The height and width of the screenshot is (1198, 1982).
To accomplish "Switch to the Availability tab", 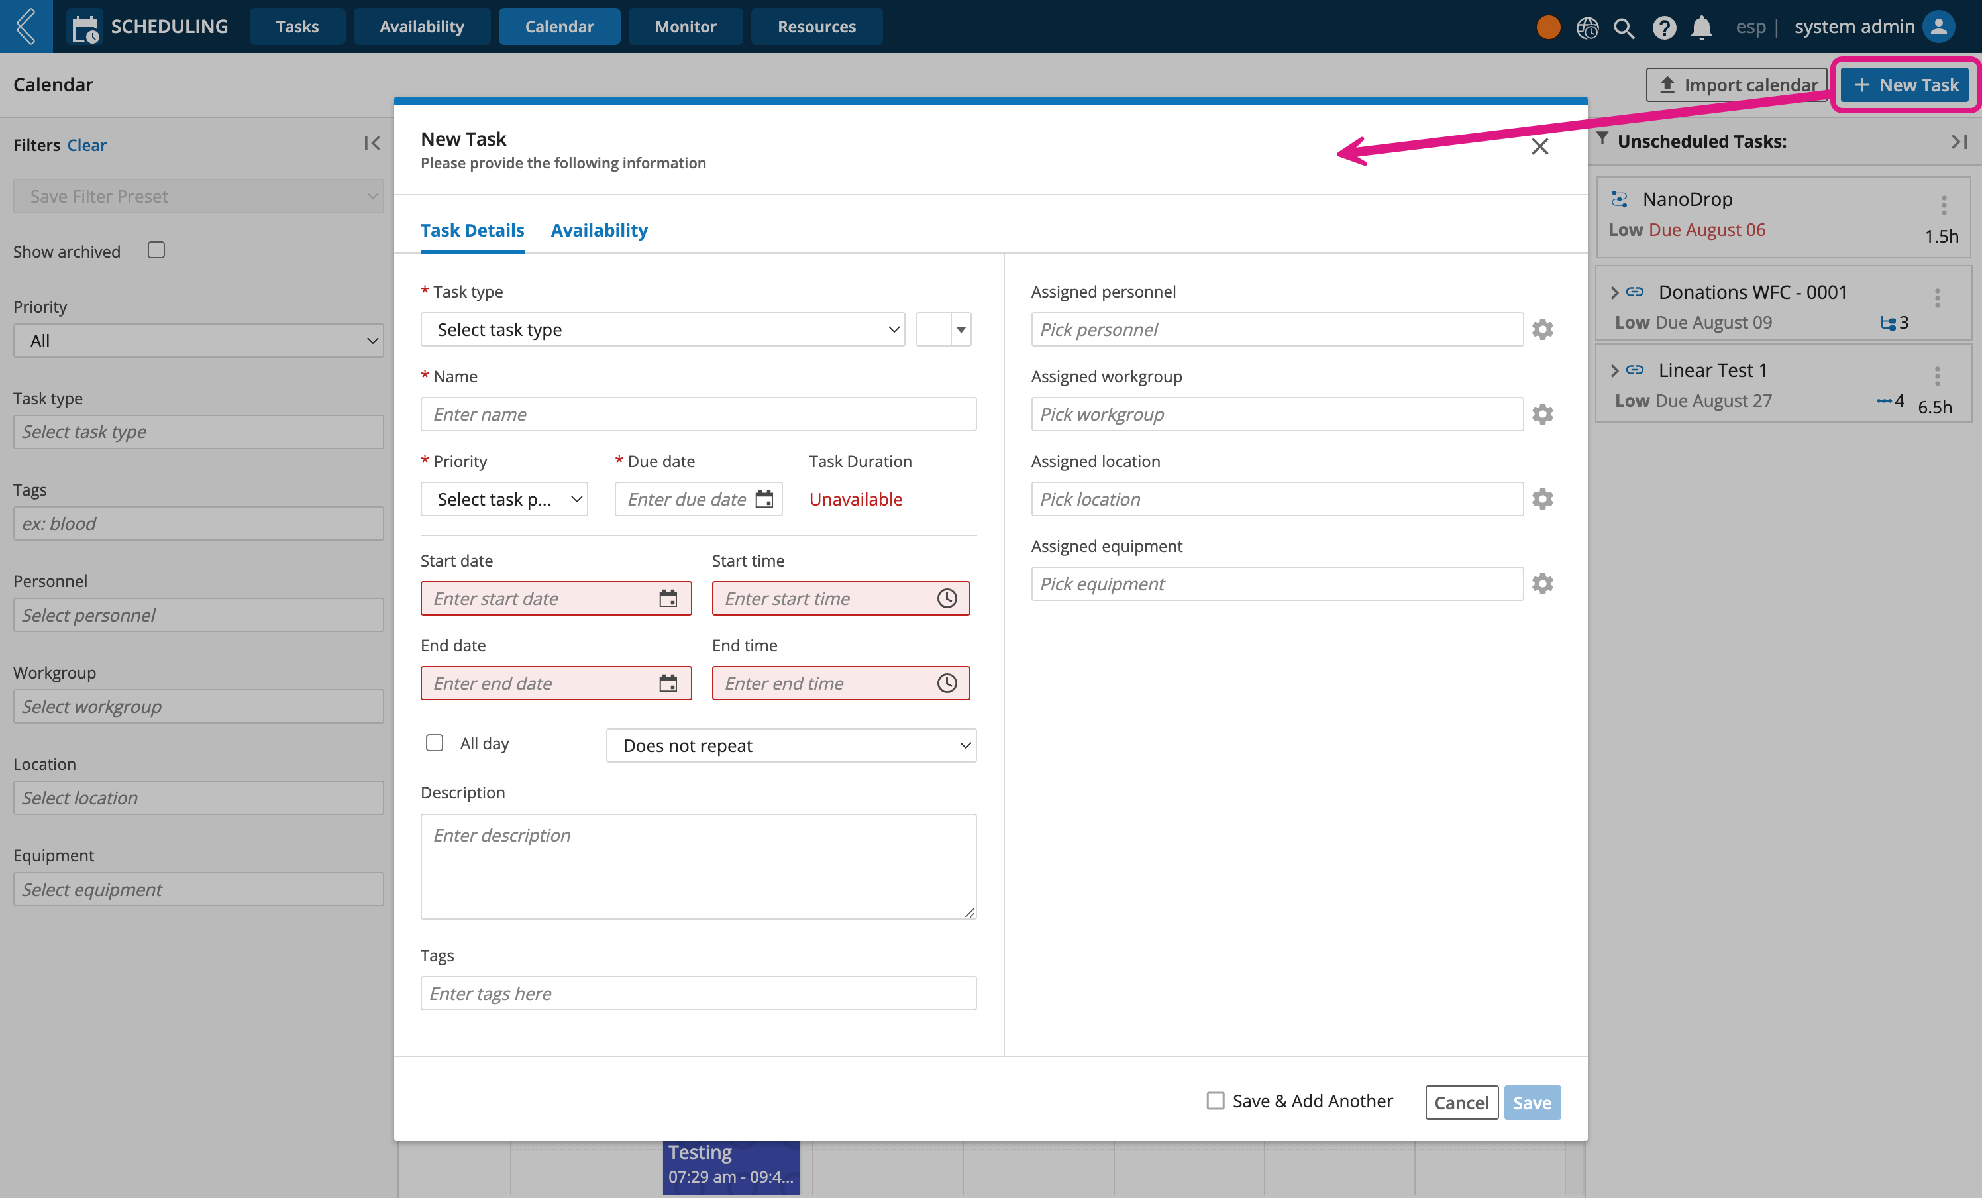I will tap(598, 229).
